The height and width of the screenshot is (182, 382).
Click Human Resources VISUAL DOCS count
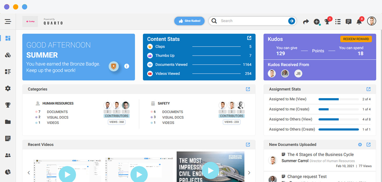(x=39, y=117)
